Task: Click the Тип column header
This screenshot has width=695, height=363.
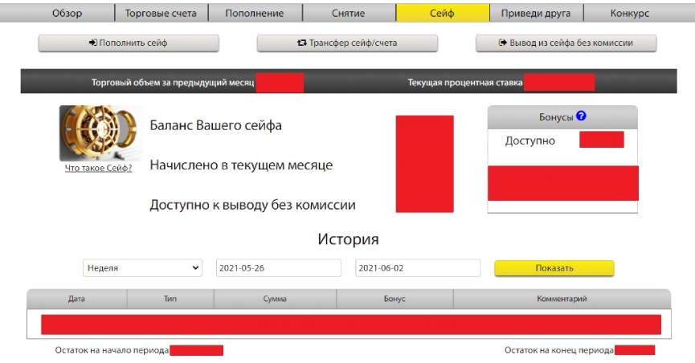Action: click(170, 299)
